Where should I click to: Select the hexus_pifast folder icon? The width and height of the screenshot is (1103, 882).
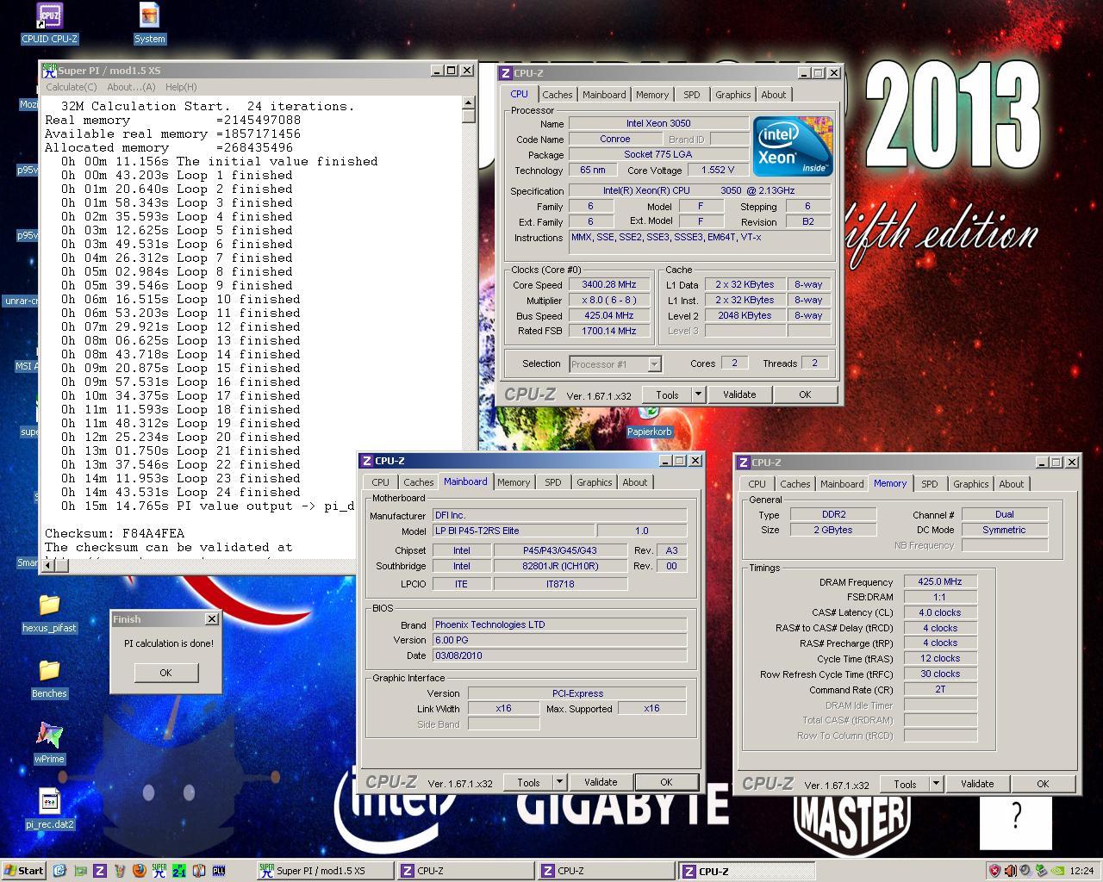(x=49, y=613)
